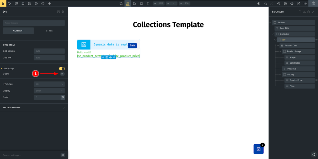Viewport: 318px width, 159px height.
Task: Click the Grid column input field
Action: (49, 51)
